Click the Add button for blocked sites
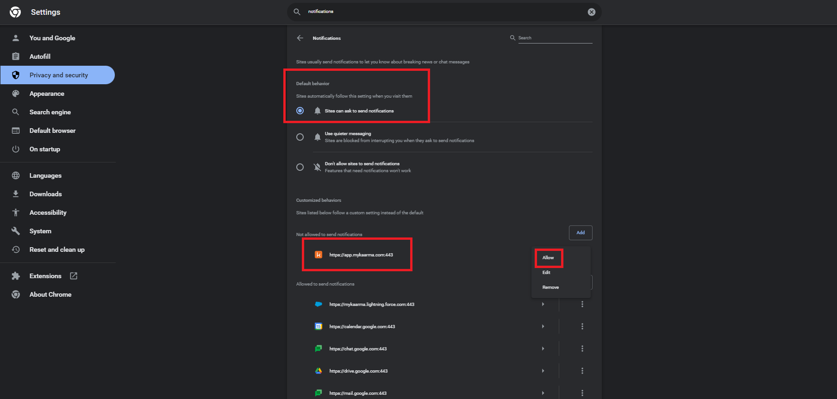The height and width of the screenshot is (399, 837). pyautogui.click(x=580, y=233)
